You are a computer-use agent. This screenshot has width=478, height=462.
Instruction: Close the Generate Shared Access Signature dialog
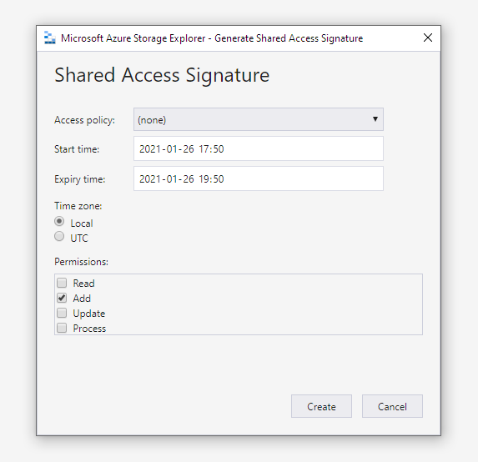coord(428,38)
